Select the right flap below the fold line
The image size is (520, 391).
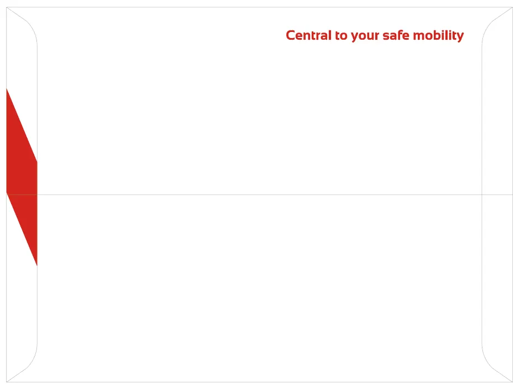click(x=497, y=276)
